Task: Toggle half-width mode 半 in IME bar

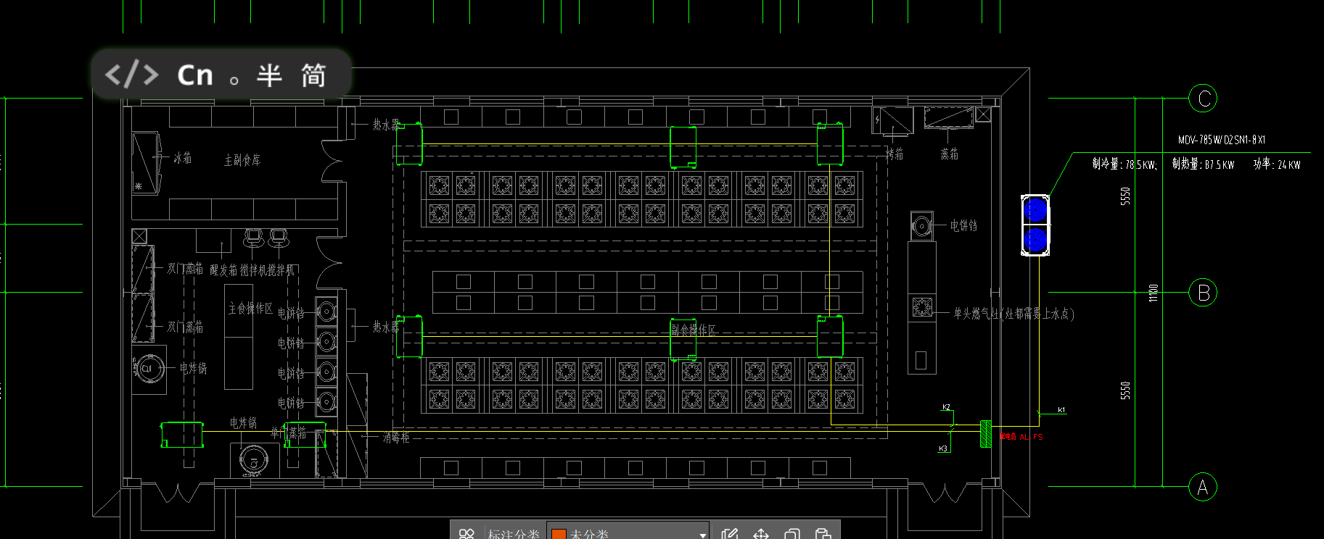Action: click(269, 75)
